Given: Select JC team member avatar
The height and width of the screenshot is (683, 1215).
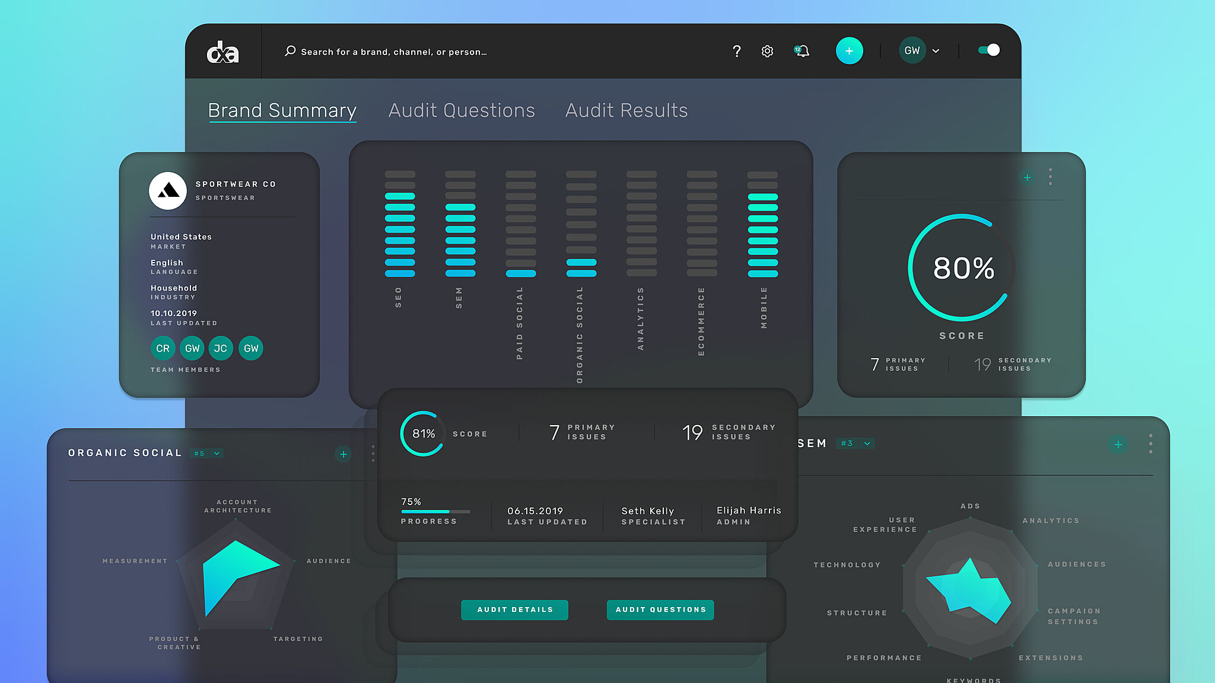Looking at the screenshot, I should tap(221, 349).
